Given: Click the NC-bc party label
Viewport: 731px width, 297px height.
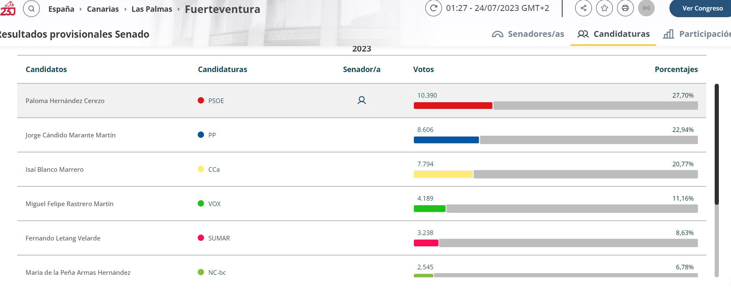Looking at the screenshot, I should pos(217,273).
